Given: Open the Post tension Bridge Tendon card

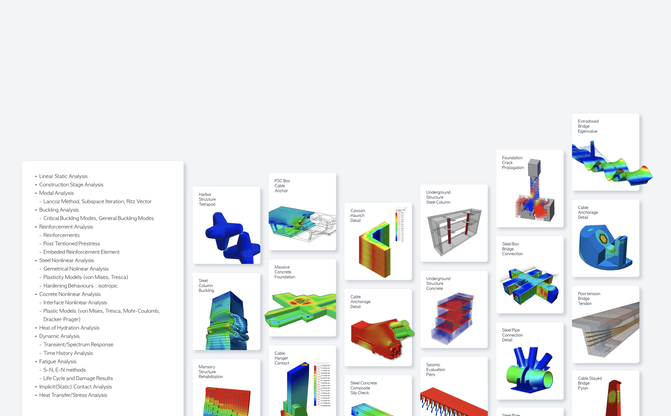Looking at the screenshot, I should 605,325.
